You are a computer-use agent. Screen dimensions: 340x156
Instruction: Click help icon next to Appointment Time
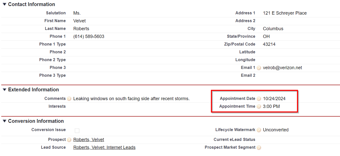coord(259,107)
